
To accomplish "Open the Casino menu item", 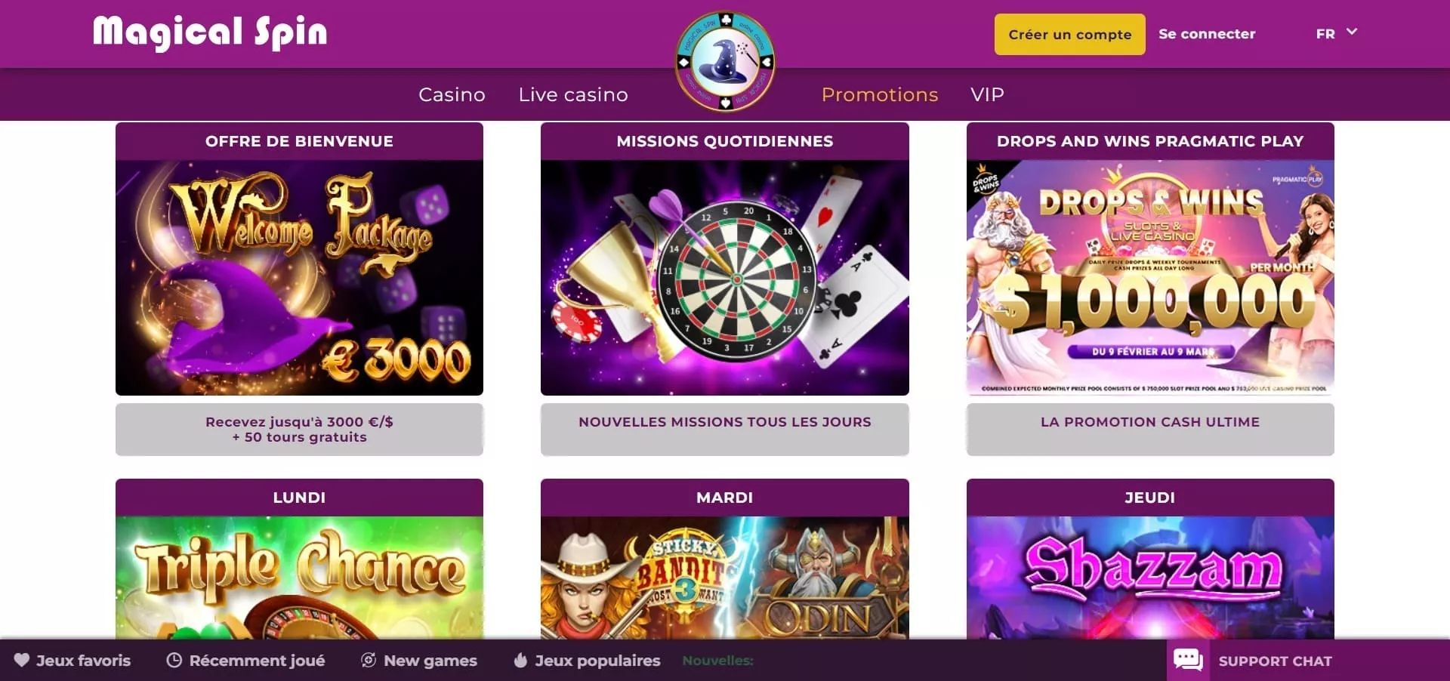I will (x=452, y=94).
